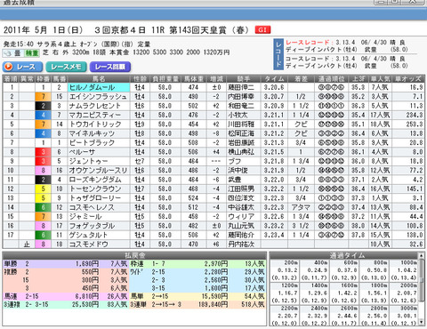This screenshot has width=427, height=329.
Task: Select horse マカニビスティー
Action: pyautogui.click(x=99, y=115)
